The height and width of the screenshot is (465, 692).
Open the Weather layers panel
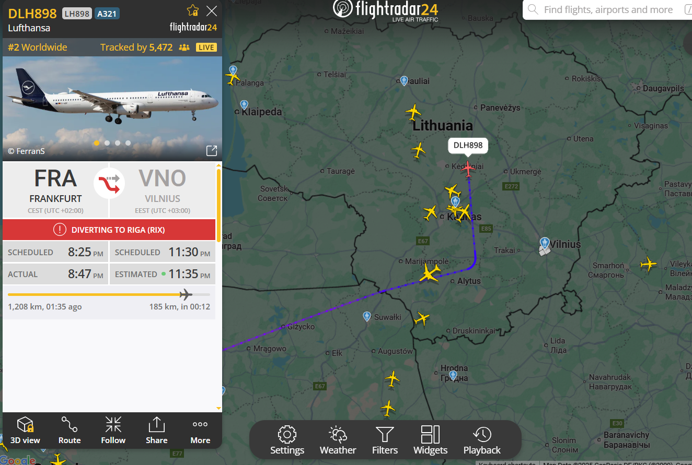click(338, 440)
